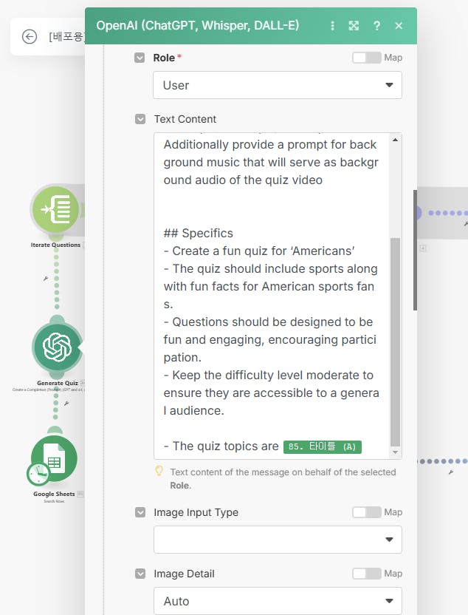Click the Text Content scrollbar thumb
Viewport: 468px width, 615px height.
(396, 342)
